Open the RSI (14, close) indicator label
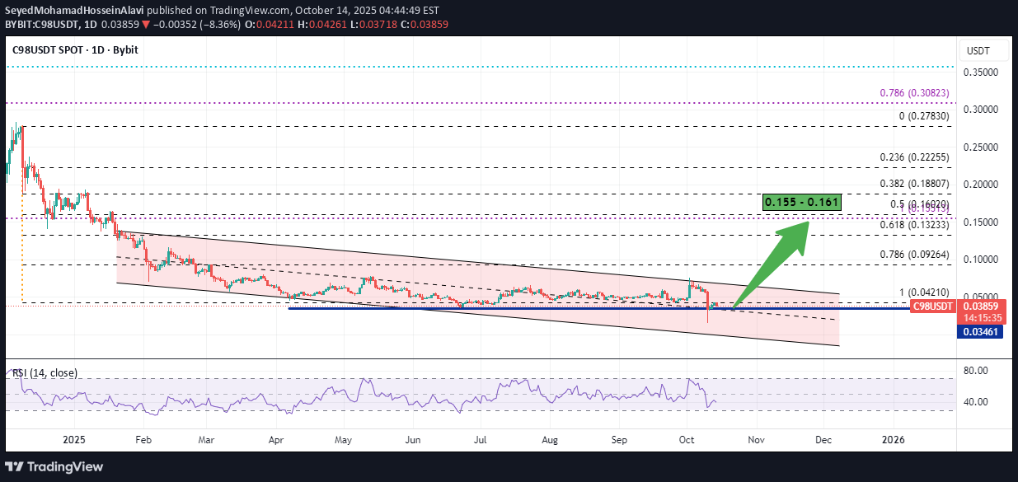 tap(45, 373)
